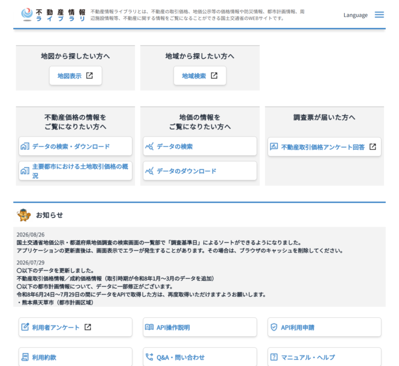Click 調査票が届いた方へ heading
This screenshot has height=366, width=399.
pos(324,117)
